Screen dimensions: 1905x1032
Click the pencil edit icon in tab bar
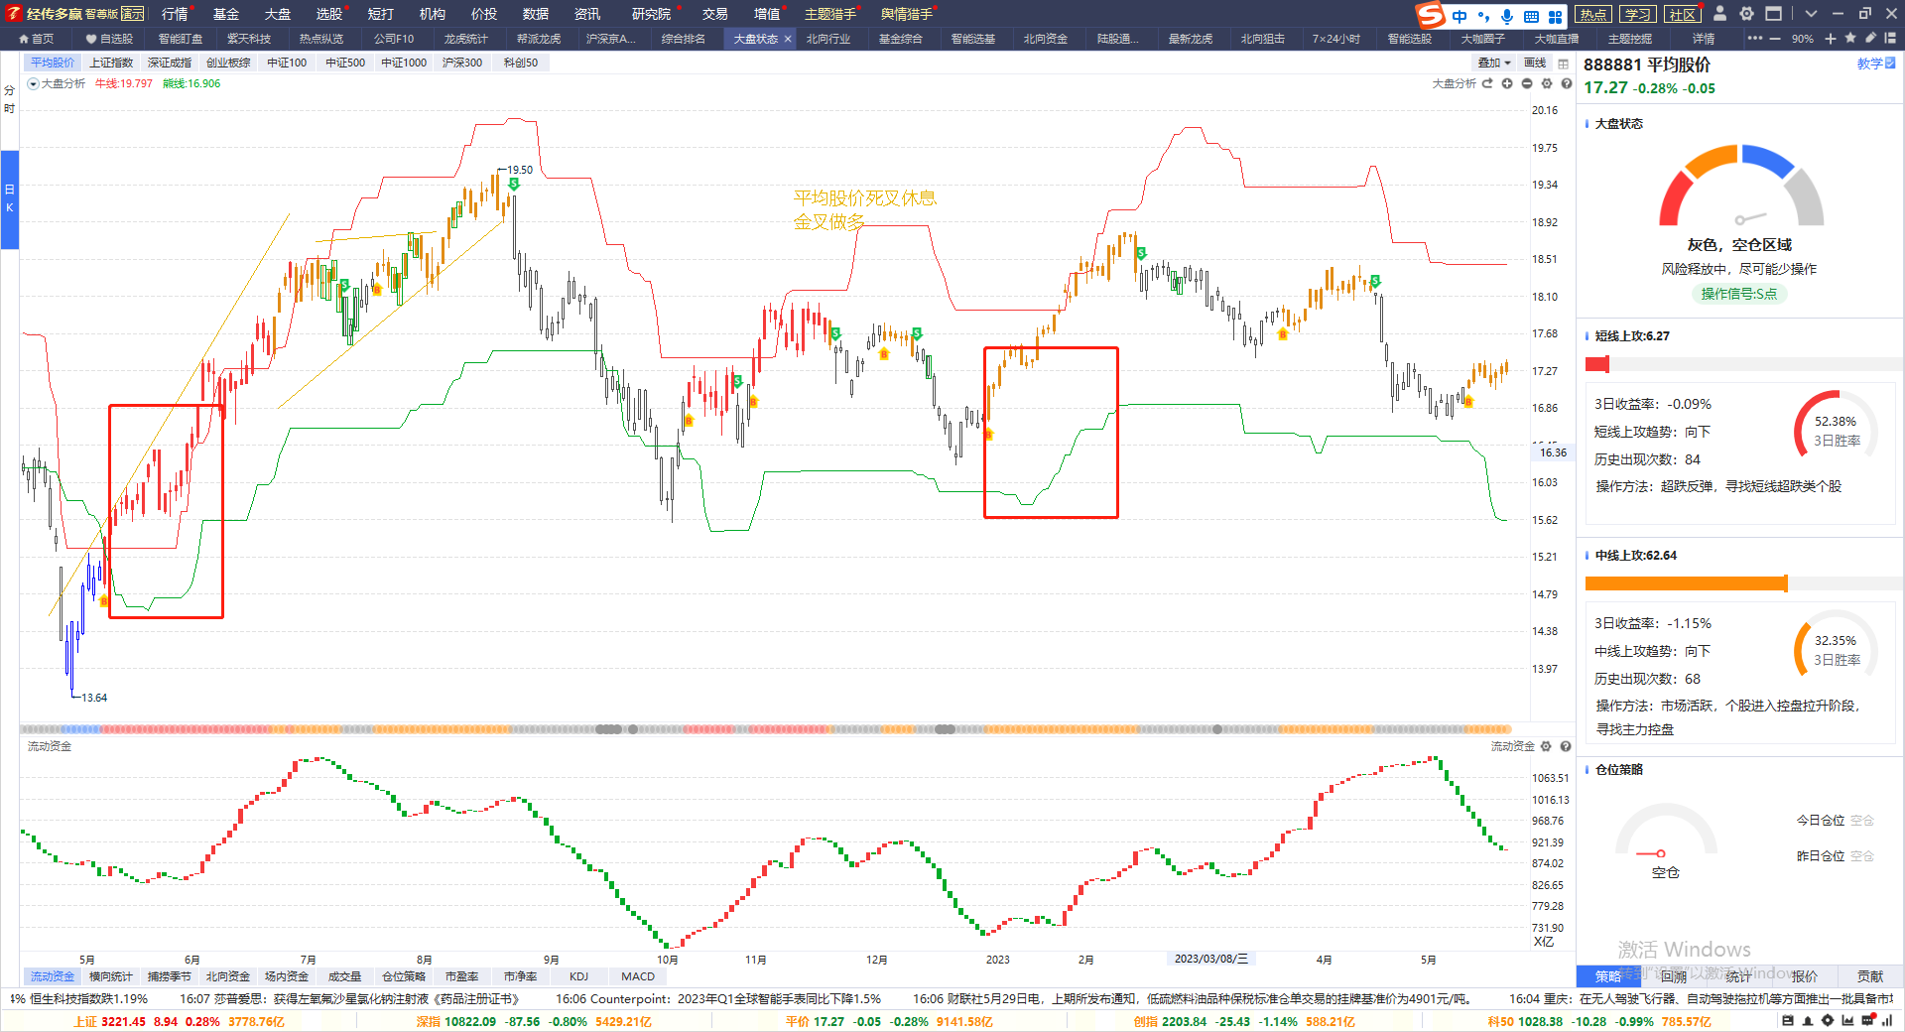click(1870, 38)
